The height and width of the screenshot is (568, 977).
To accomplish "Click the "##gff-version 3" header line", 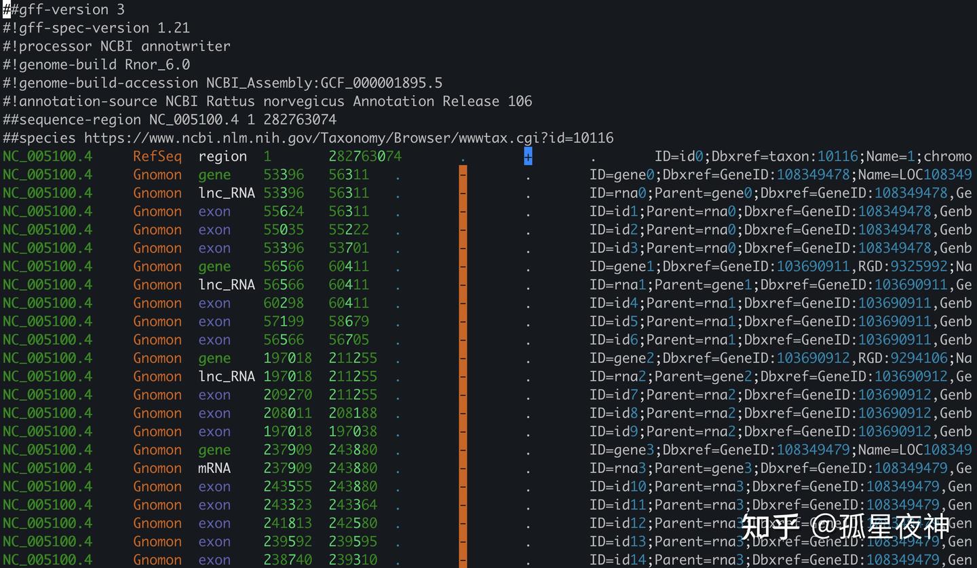I will (x=64, y=10).
